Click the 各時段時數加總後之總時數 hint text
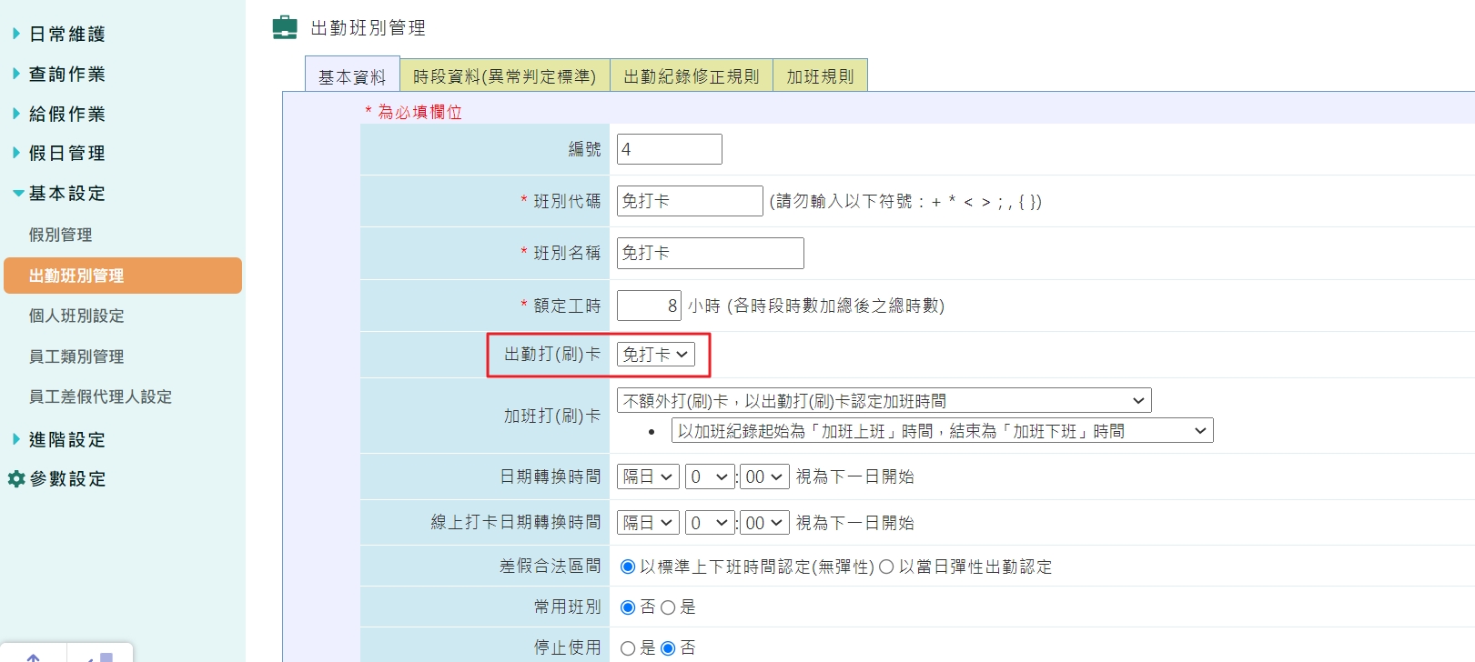The width and height of the screenshot is (1475, 662). [x=836, y=306]
